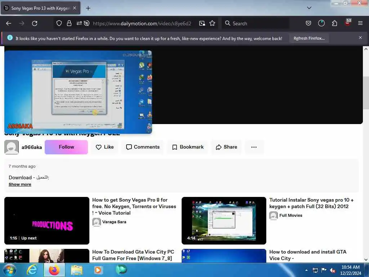Screen dimensions: 369x277
Task: Open the extension with 53 badge
Action: point(348,23)
